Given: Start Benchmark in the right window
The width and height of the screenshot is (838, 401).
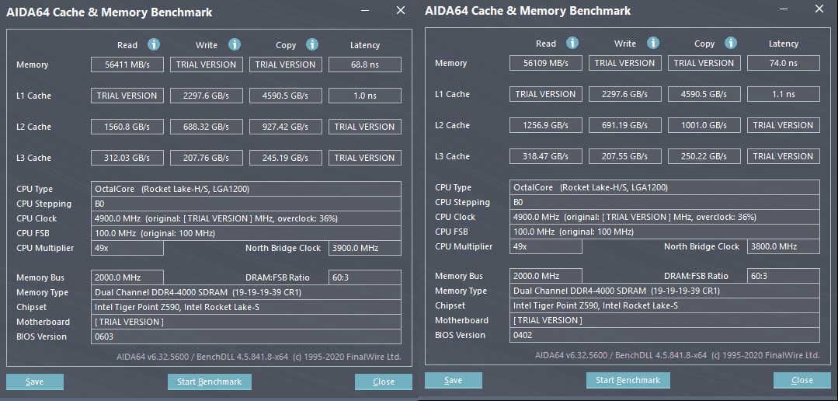Looking at the screenshot, I should (x=628, y=380).
